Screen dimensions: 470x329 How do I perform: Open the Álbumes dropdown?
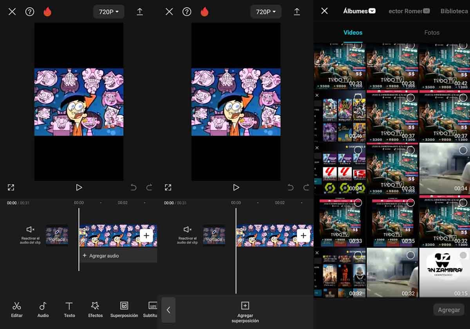359,11
